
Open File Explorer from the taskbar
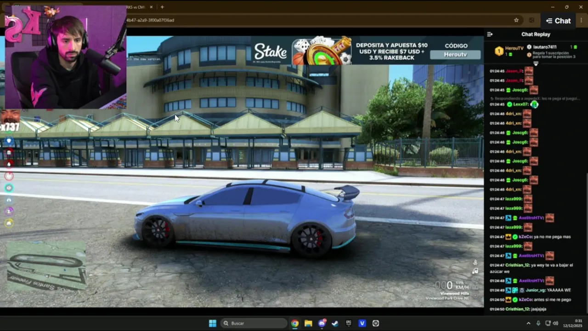tap(308, 323)
